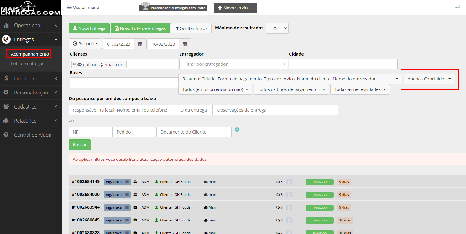Viewport: 466px width, 234px height.
Task: Open Máximo de resultados 25 dropdown
Action: tap(277, 28)
